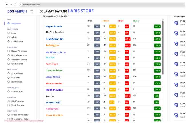Screen dimensions: 189x123
Task: Open Daftar Claim from sidebar
Action: pos(17,82)
